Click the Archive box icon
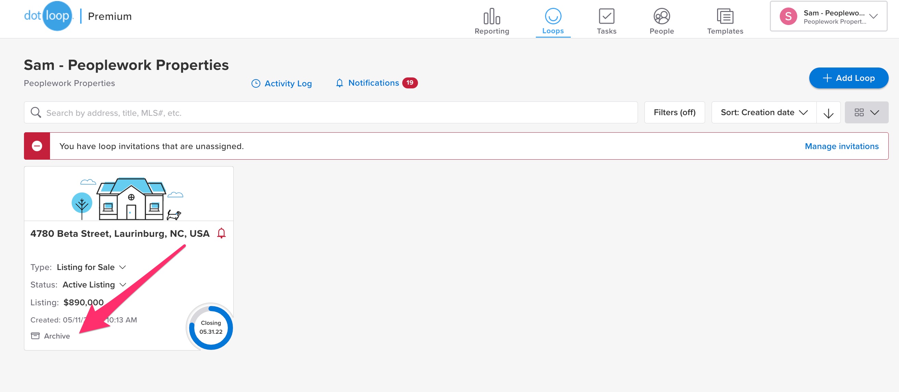The height and width of the screenshot is (392, 899). pos(35,336)
